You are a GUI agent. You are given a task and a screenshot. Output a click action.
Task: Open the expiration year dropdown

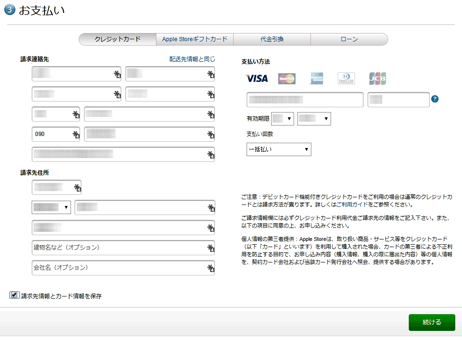(314, 118)
